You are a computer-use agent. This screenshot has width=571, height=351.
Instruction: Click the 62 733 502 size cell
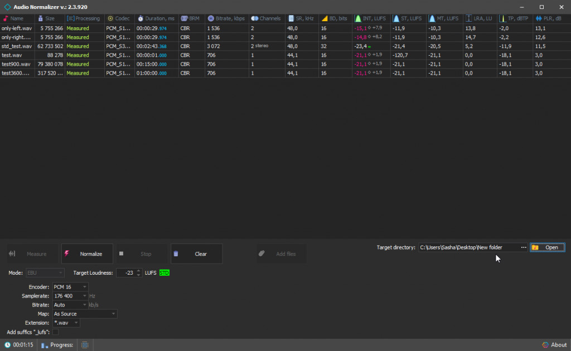click(50, 46)
